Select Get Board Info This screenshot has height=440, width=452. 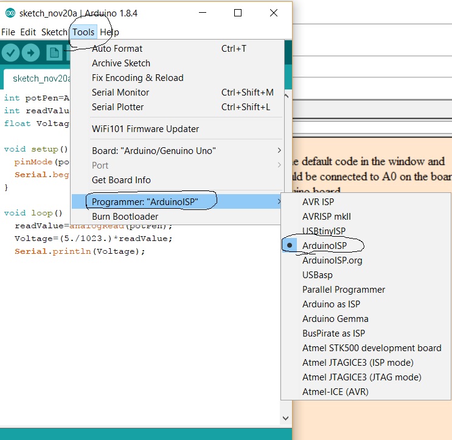[176, 180]
